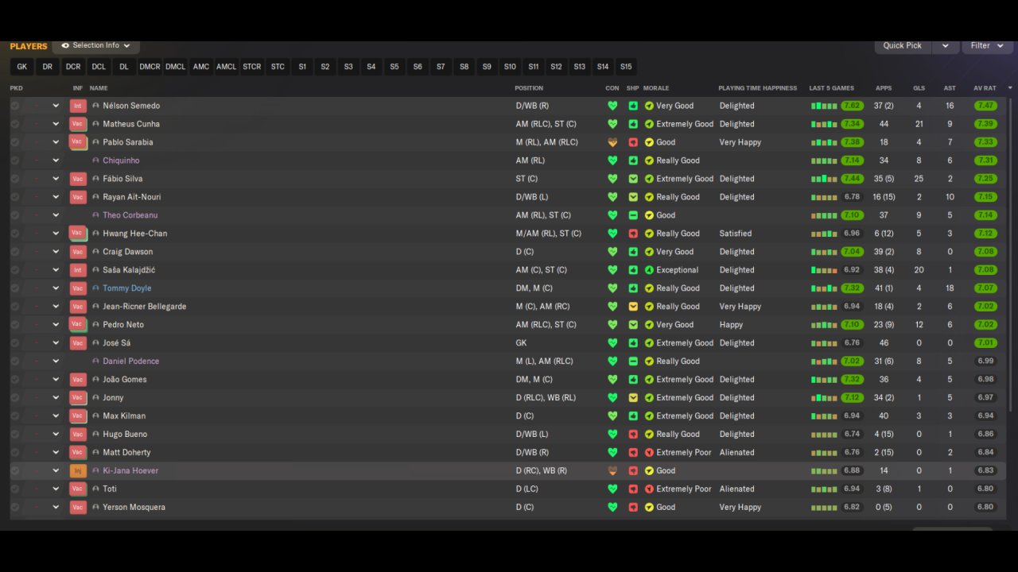The image size is (1018, 572).
Task: Open Daniel Podence's player profile link
Action: pos(131,361)
